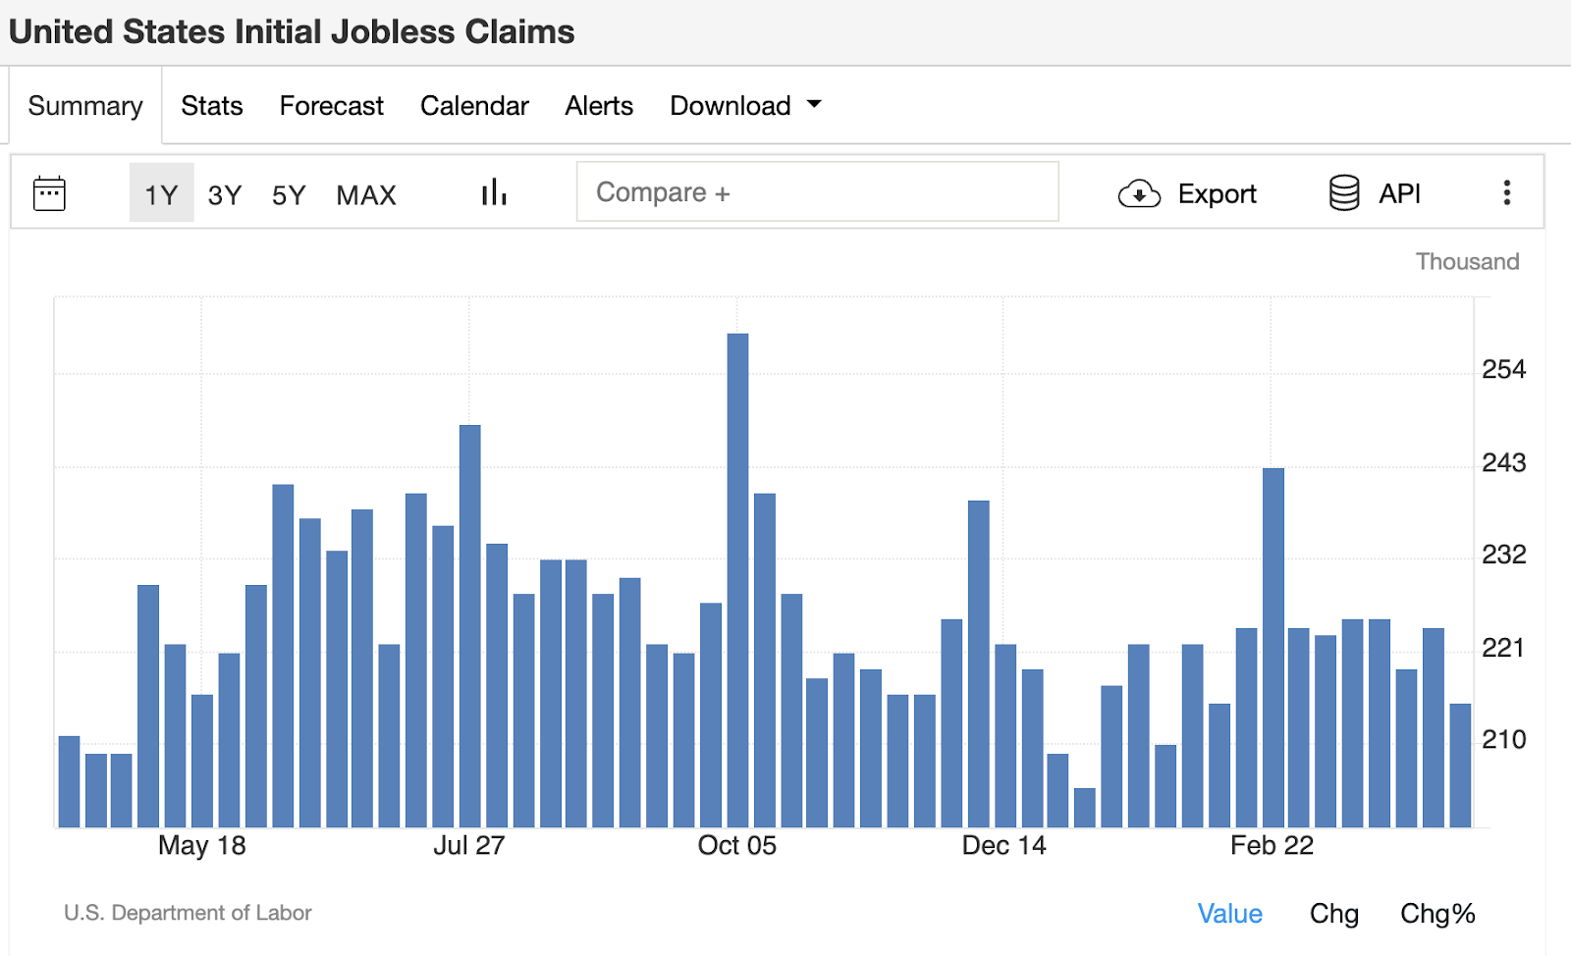1571x956 pixels.
Task: Switch chart to 3Y range
Action: (x=225, y=194)
